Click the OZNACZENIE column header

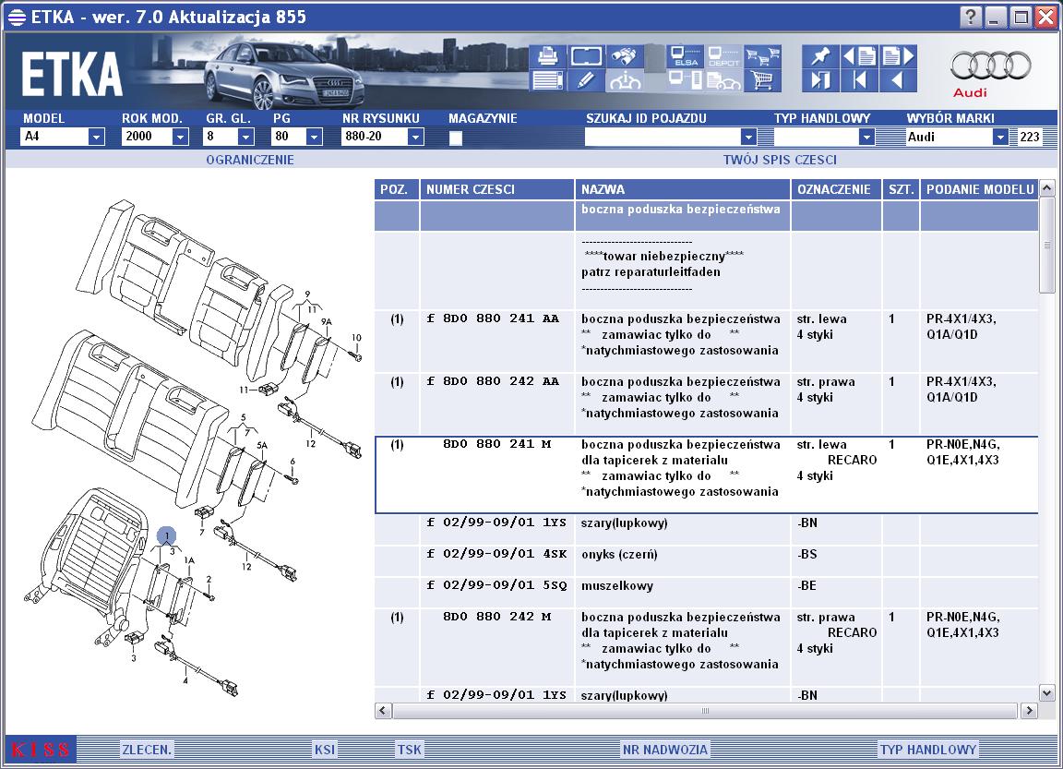pyautogui.click(x=836, y=189)
